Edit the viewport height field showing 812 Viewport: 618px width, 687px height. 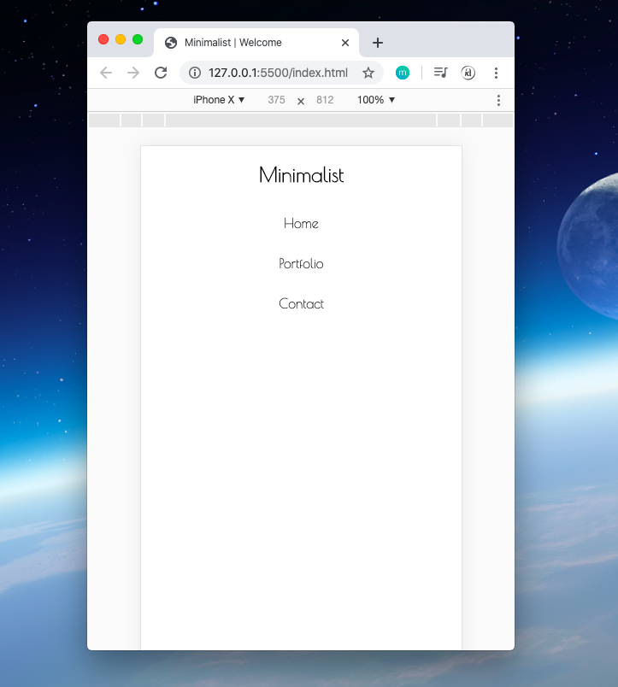pos(325,100)
